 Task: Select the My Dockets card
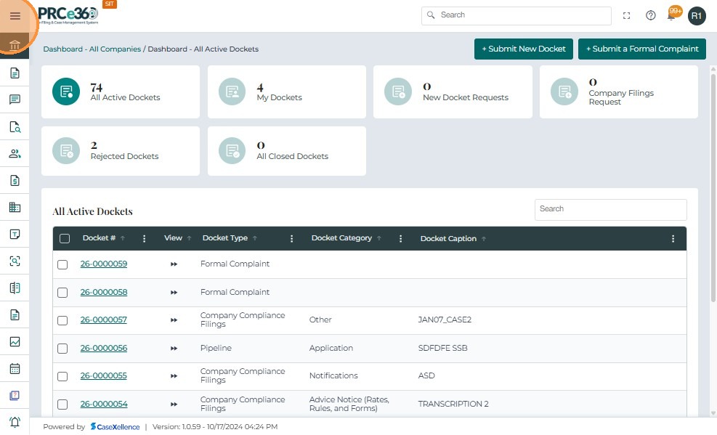286,92
